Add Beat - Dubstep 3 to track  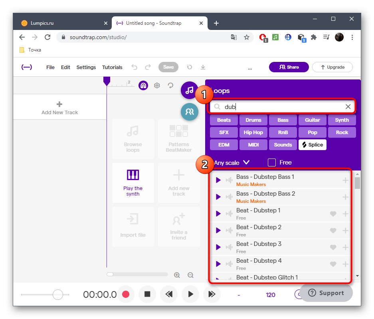(x=345, y=247)
